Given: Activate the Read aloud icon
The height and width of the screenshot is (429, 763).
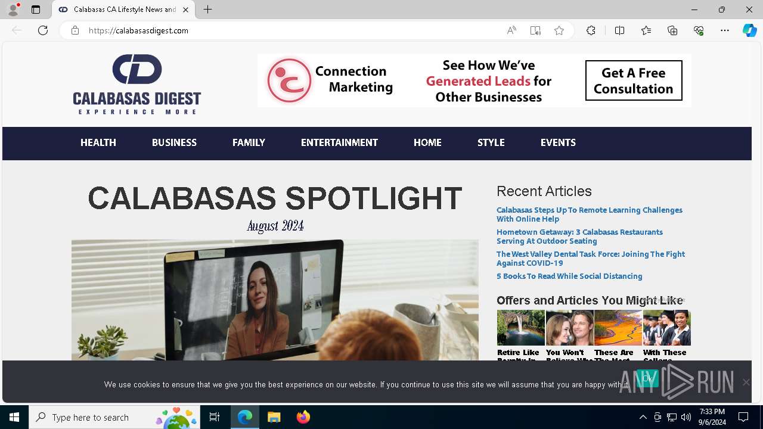Looking at the screenshot, I should click(x=511, y=30).
